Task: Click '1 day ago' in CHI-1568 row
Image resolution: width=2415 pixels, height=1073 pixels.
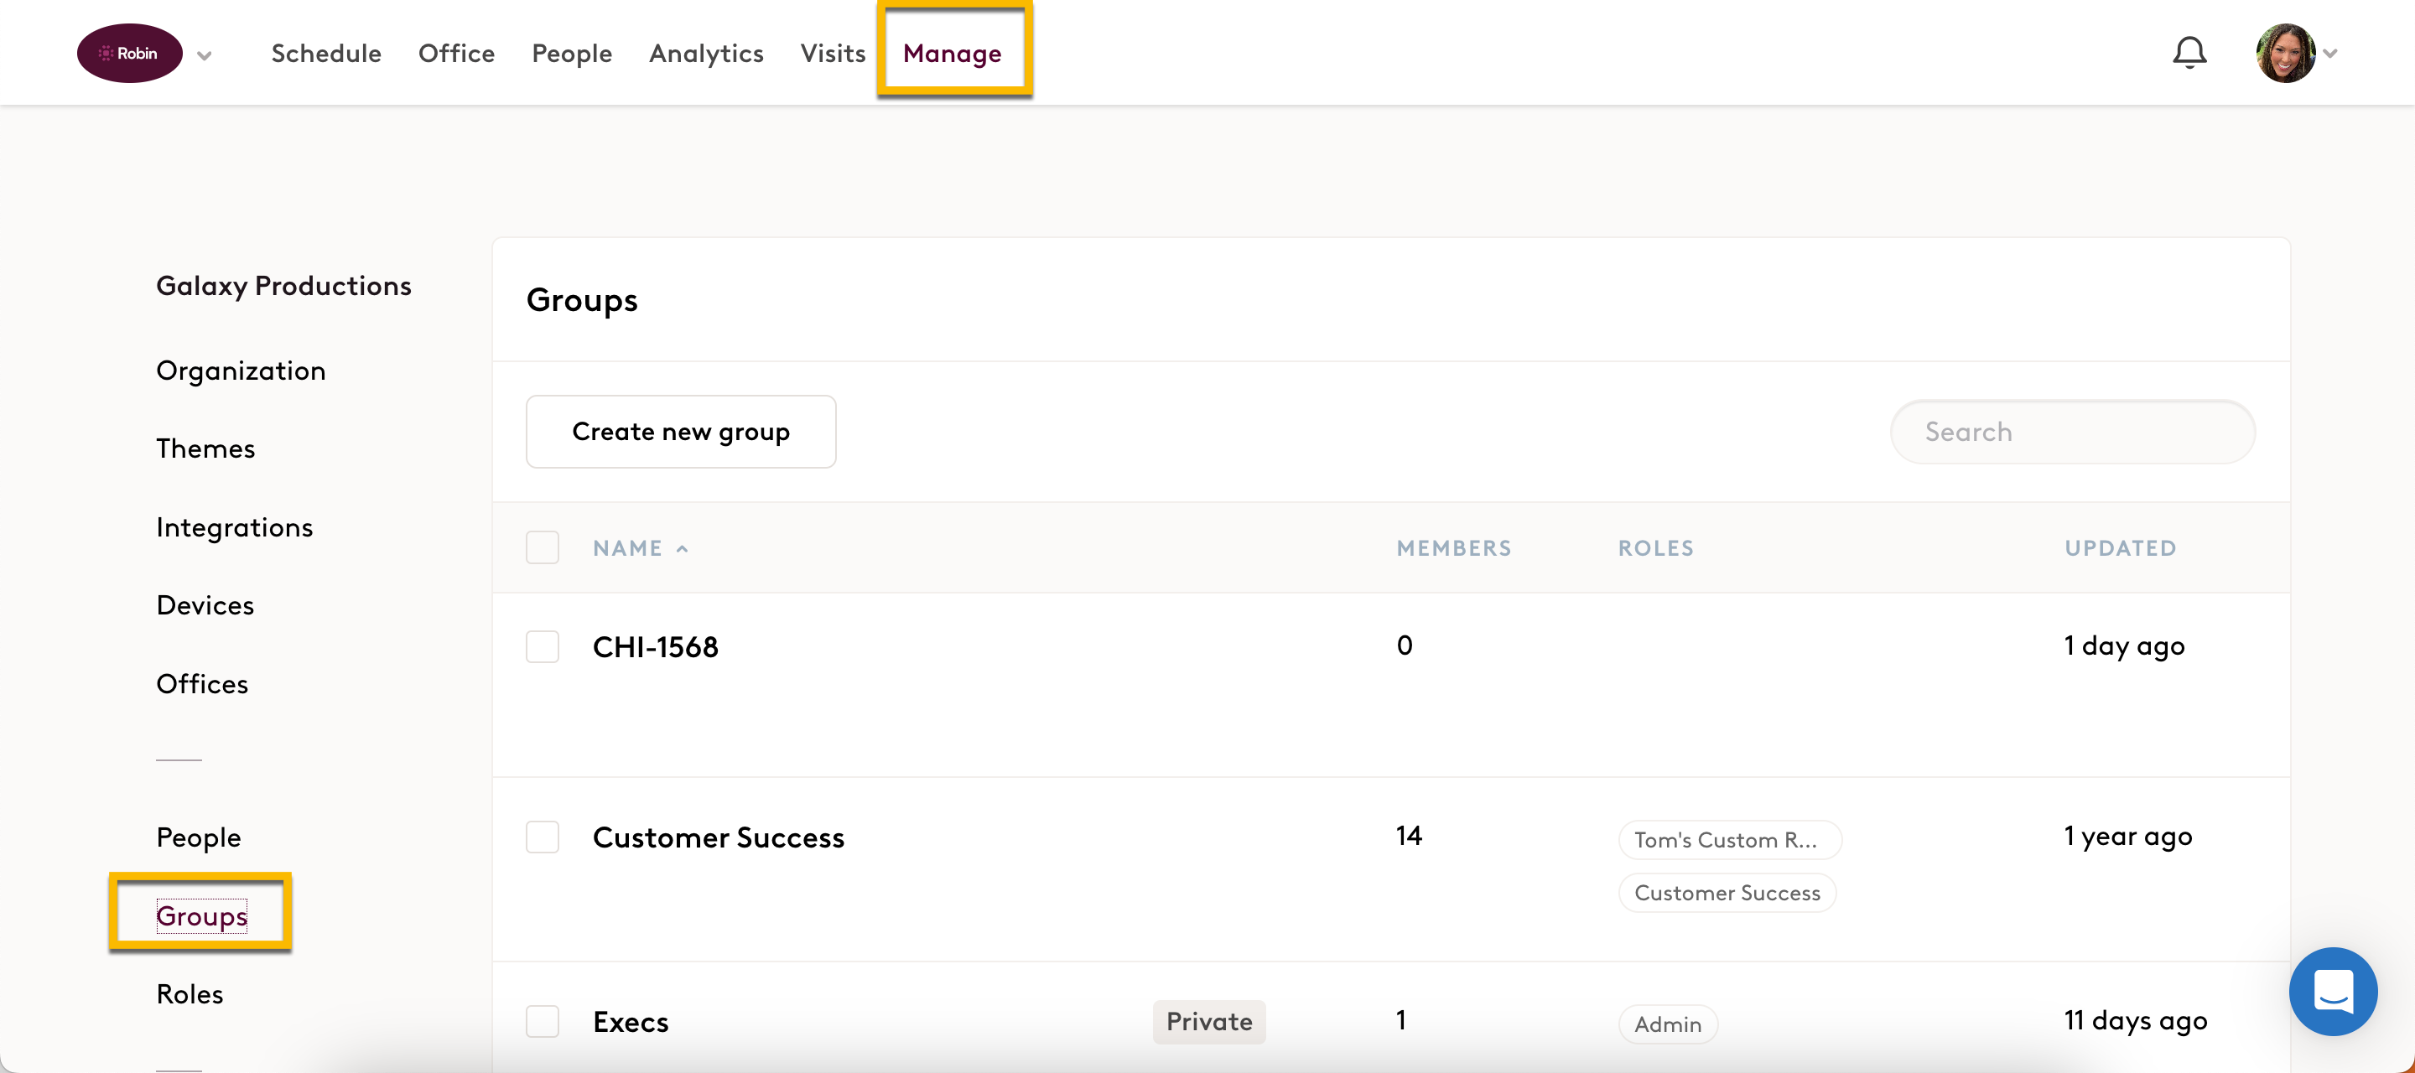Action: click(x=2124, y=646)
